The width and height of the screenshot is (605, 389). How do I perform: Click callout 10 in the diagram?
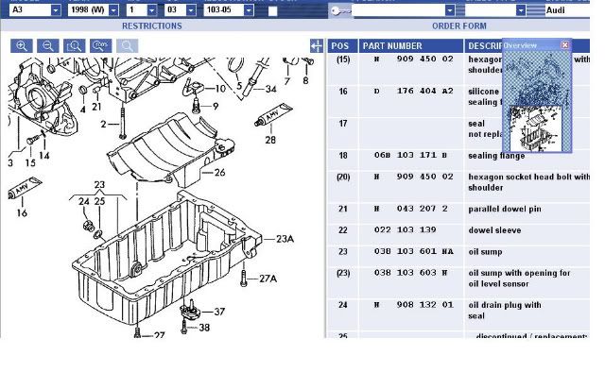pyautogui.click(x=220, y=89)
